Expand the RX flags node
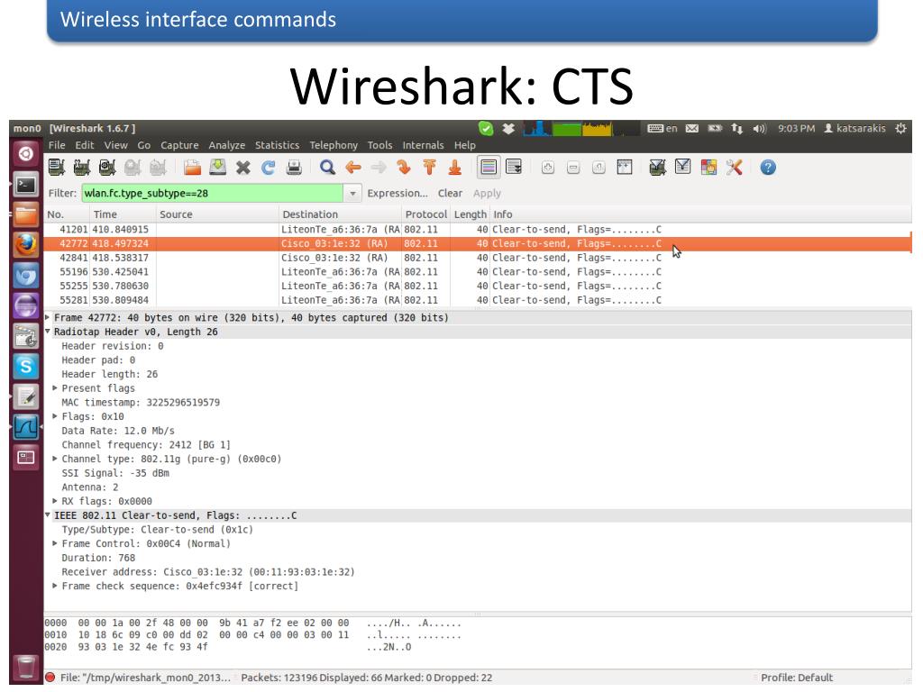Viewport: 923px width, 692px height. point(55,501)
